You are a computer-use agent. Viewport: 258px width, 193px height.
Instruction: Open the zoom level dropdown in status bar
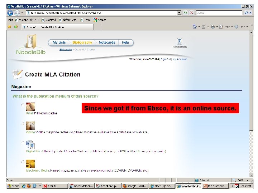click(248, 180)
